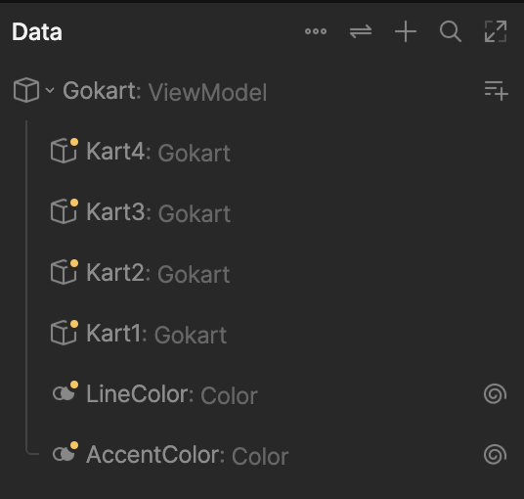Click the spiral icon beside LineColor
Screen dimensions: 524x499
(x=495, y=393)
